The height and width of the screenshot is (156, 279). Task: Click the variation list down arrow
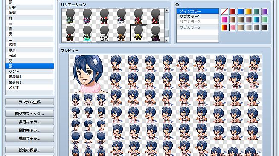(166, 40)
